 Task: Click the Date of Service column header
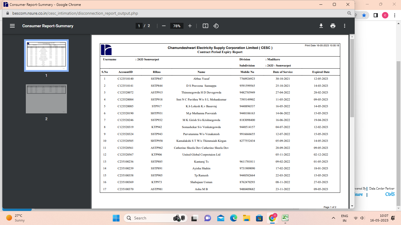click(x=283, y=72)
